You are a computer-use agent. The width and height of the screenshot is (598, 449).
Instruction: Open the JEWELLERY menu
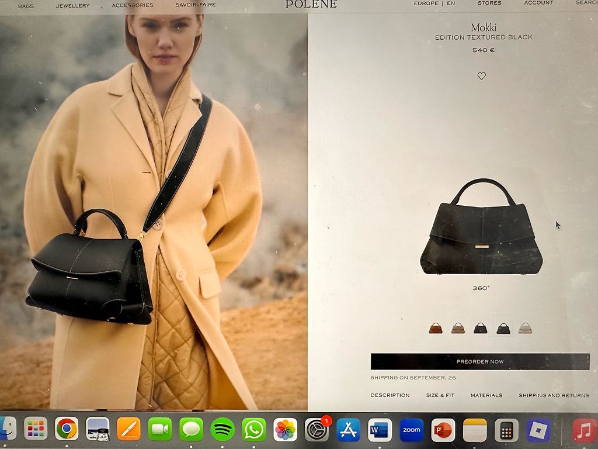click(x=72, y=6)
